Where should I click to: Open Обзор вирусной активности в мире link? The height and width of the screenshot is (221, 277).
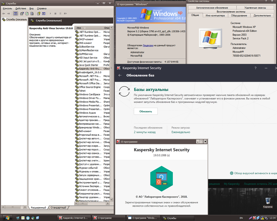point(255,173)
